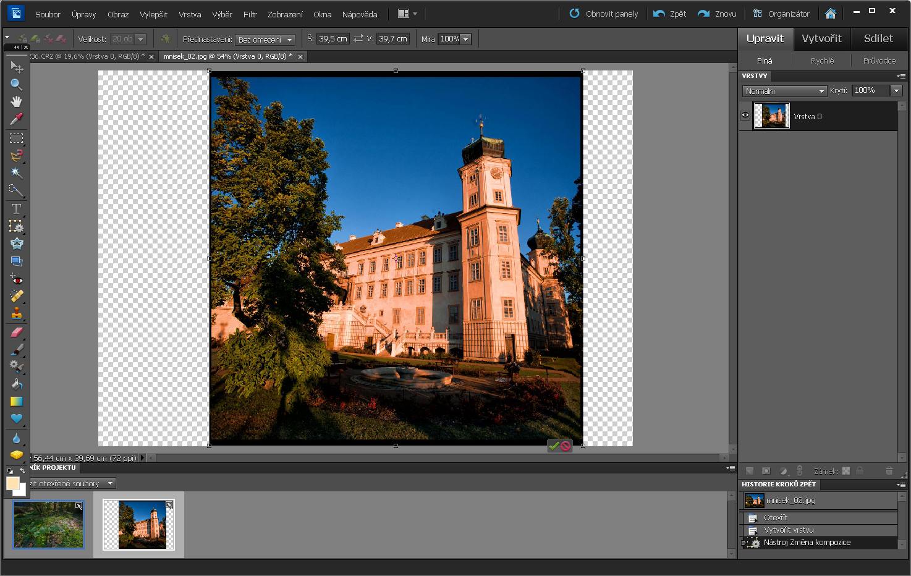Click the Obnovit panely button
Viewport: 911px width, 576px height.
pos(603,14)
